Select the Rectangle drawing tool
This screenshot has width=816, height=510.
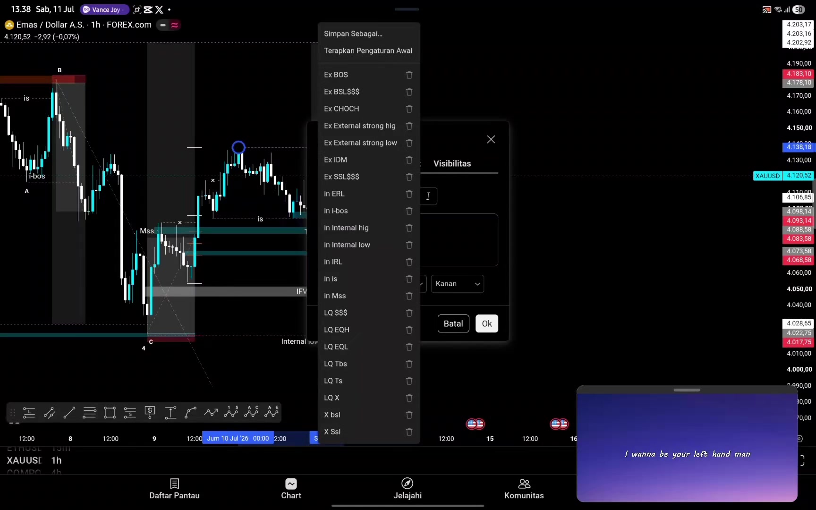click(110, 413)
